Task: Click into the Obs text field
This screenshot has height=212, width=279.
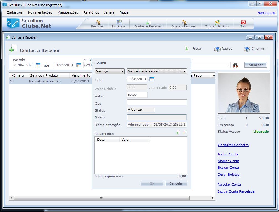Action: pyautogui.click(x=157, y=102)
